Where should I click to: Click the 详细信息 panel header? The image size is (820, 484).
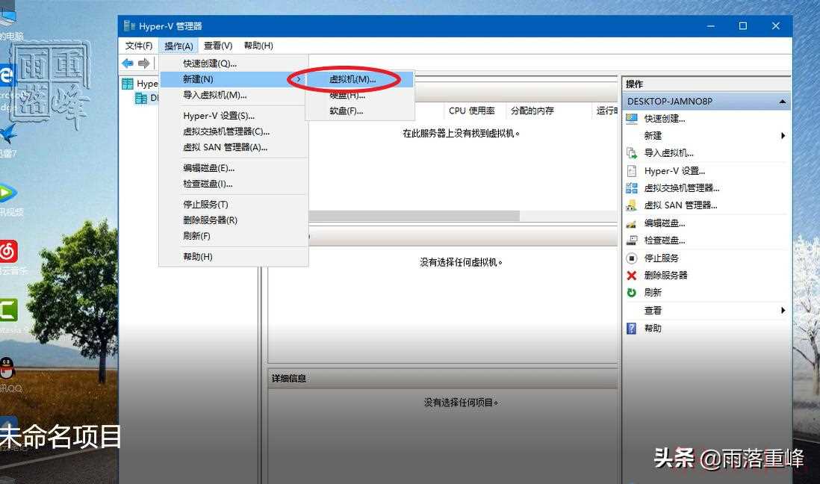pos(442,378)
